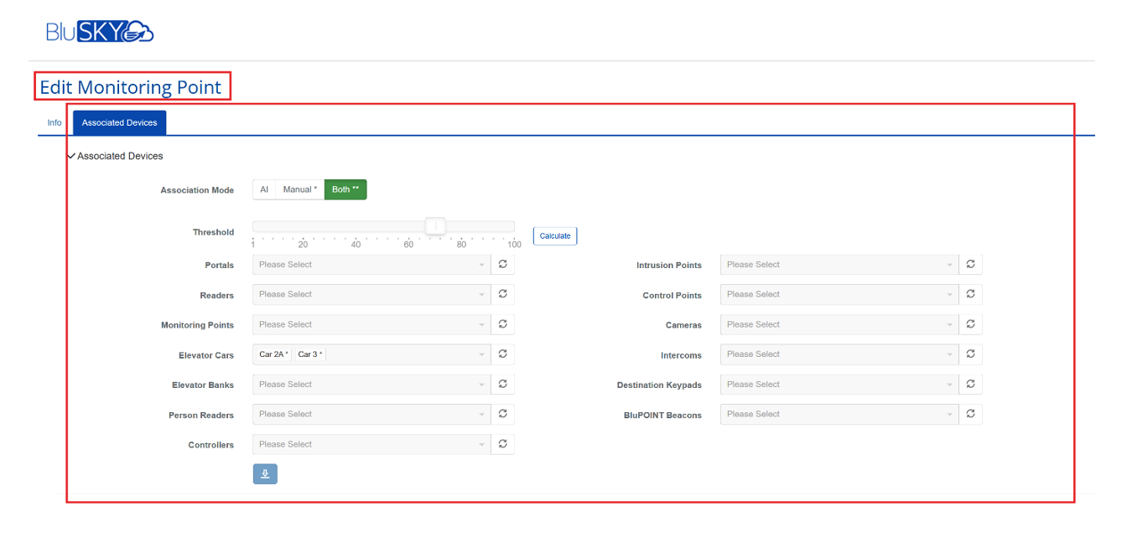Click the Threshold slider handle
Viewport: 1127px width, 553px height.
coord(435,226)
